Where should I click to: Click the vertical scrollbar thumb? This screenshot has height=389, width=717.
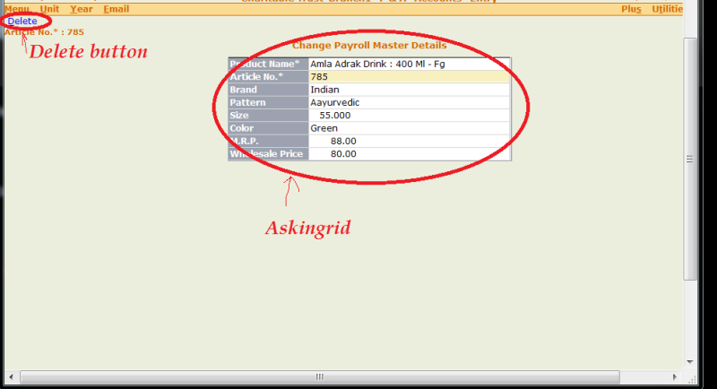tap(689, 159)
